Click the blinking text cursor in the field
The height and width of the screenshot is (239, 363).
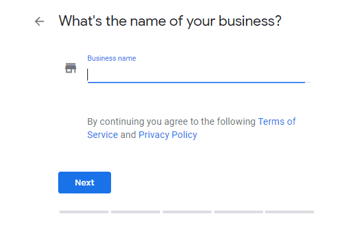pyautogui.click(x=87, y=75)
